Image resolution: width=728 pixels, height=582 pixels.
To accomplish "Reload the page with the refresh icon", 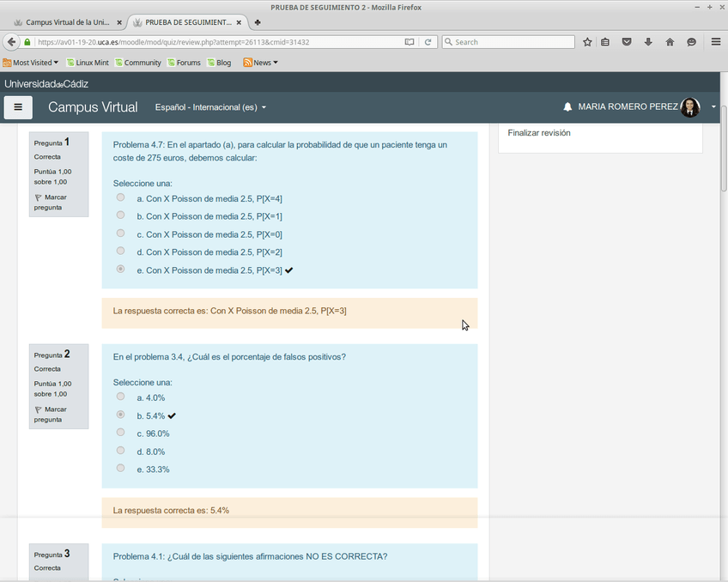I will tap(428, 42).
